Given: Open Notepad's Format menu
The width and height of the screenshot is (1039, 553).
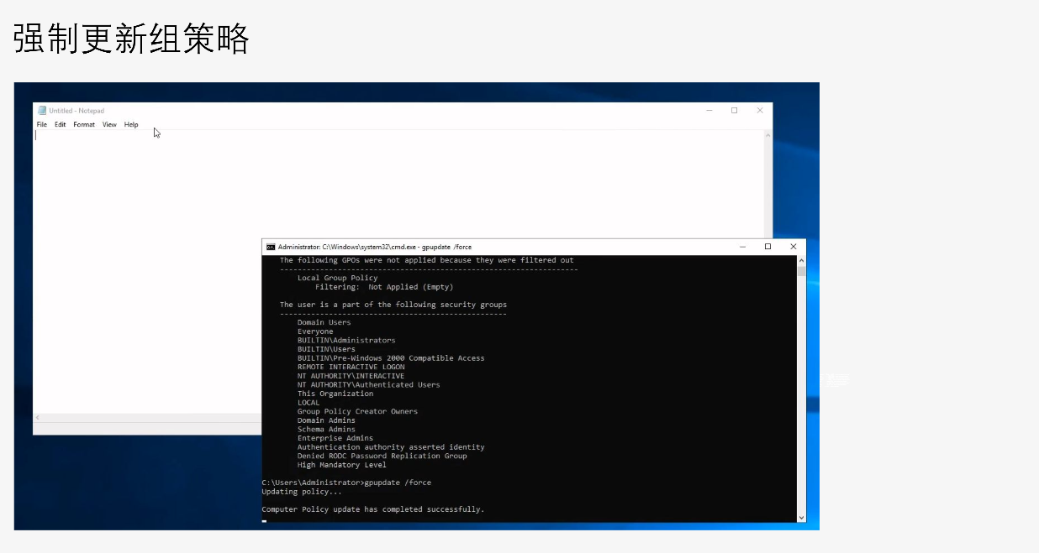Looking at the screenshot, I should [x=84, y=125].
